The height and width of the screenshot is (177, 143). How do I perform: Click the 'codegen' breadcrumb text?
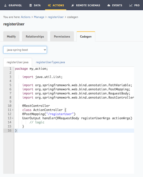[x=73, y=17]
